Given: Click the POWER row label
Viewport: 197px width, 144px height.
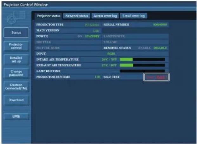Looking at the screenshot, I should [42, 36].
